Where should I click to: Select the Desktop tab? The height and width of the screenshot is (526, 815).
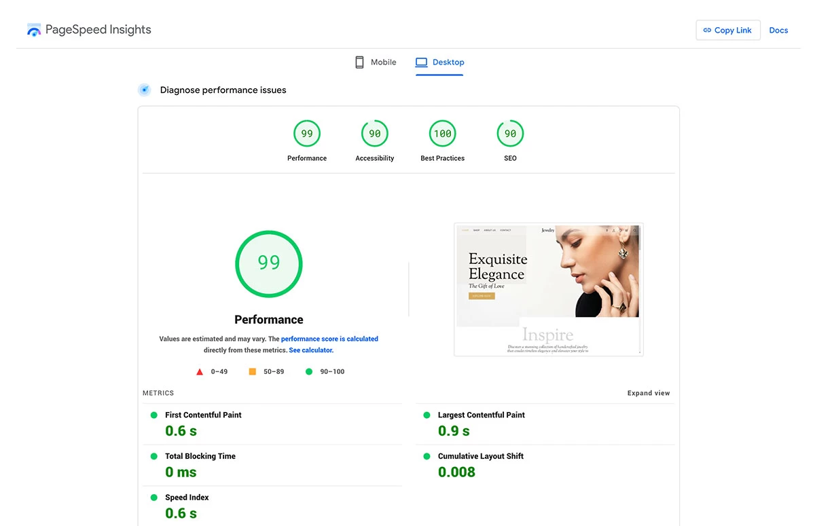click(x=439, y=62)
